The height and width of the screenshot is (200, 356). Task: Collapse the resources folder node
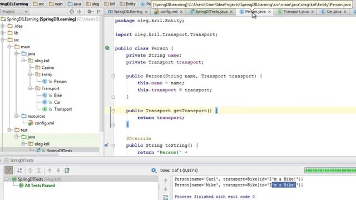[16, 116]
